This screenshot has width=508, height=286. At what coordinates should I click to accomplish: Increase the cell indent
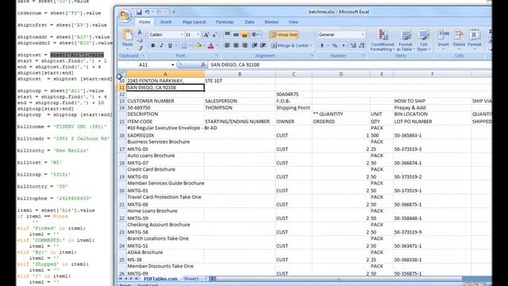263,45
